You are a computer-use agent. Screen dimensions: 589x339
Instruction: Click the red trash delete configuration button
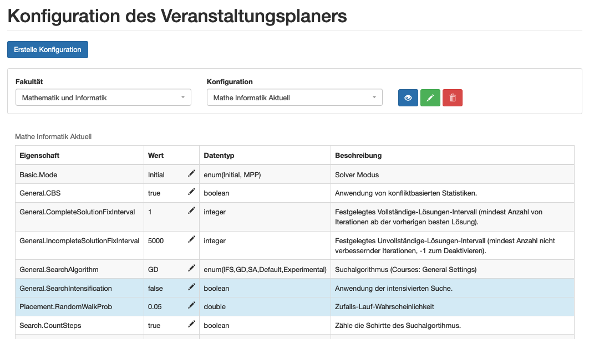click(x=453, y=97)
